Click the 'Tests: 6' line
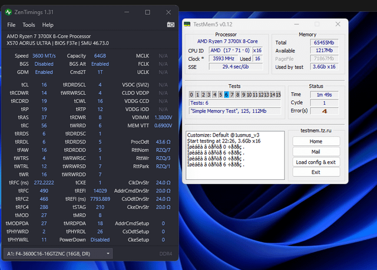The width and height of the screenshot is (377, 270). point(234,103)
